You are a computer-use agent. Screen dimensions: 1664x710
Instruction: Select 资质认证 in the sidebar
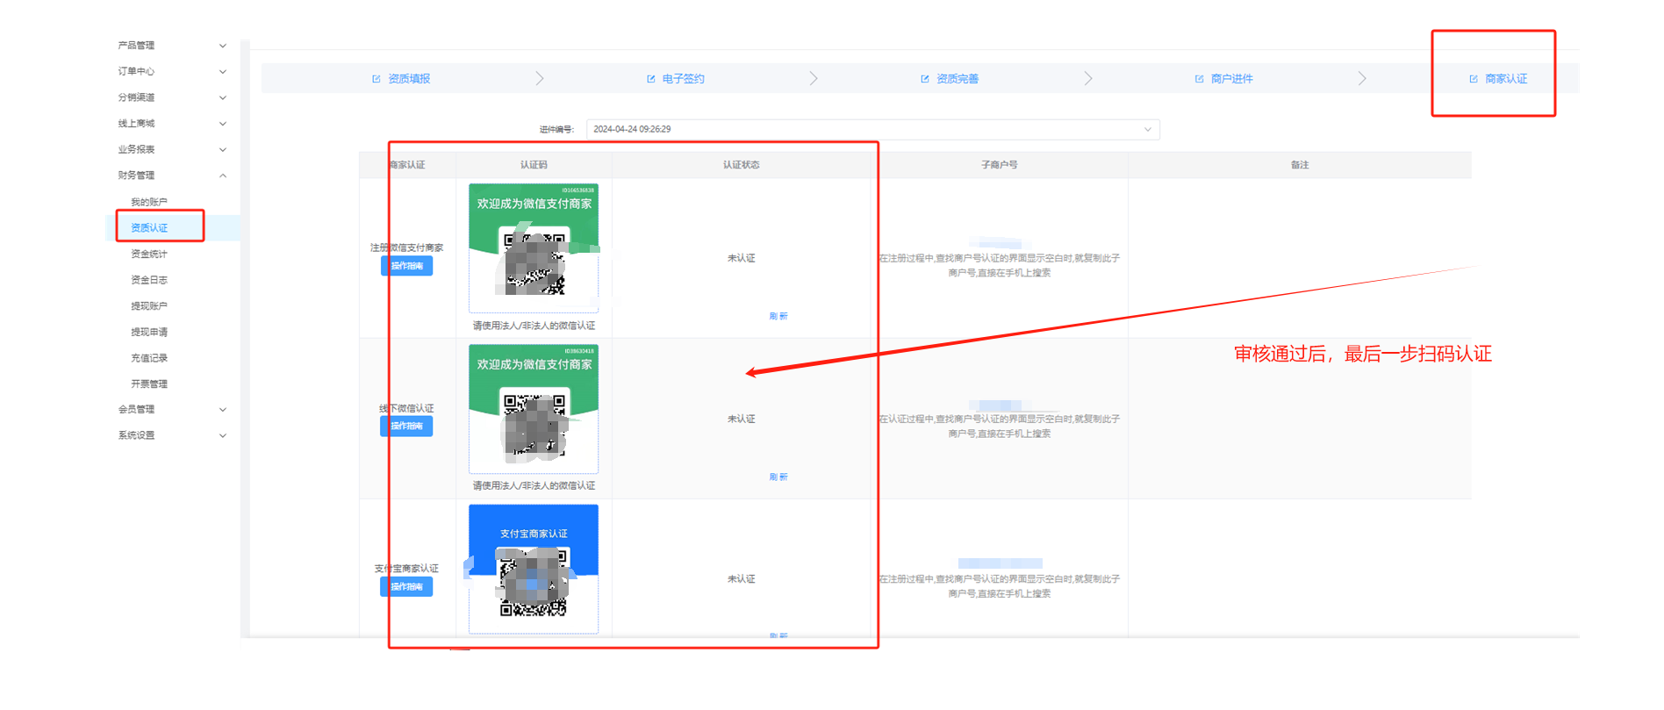click(x=149, y=228)
